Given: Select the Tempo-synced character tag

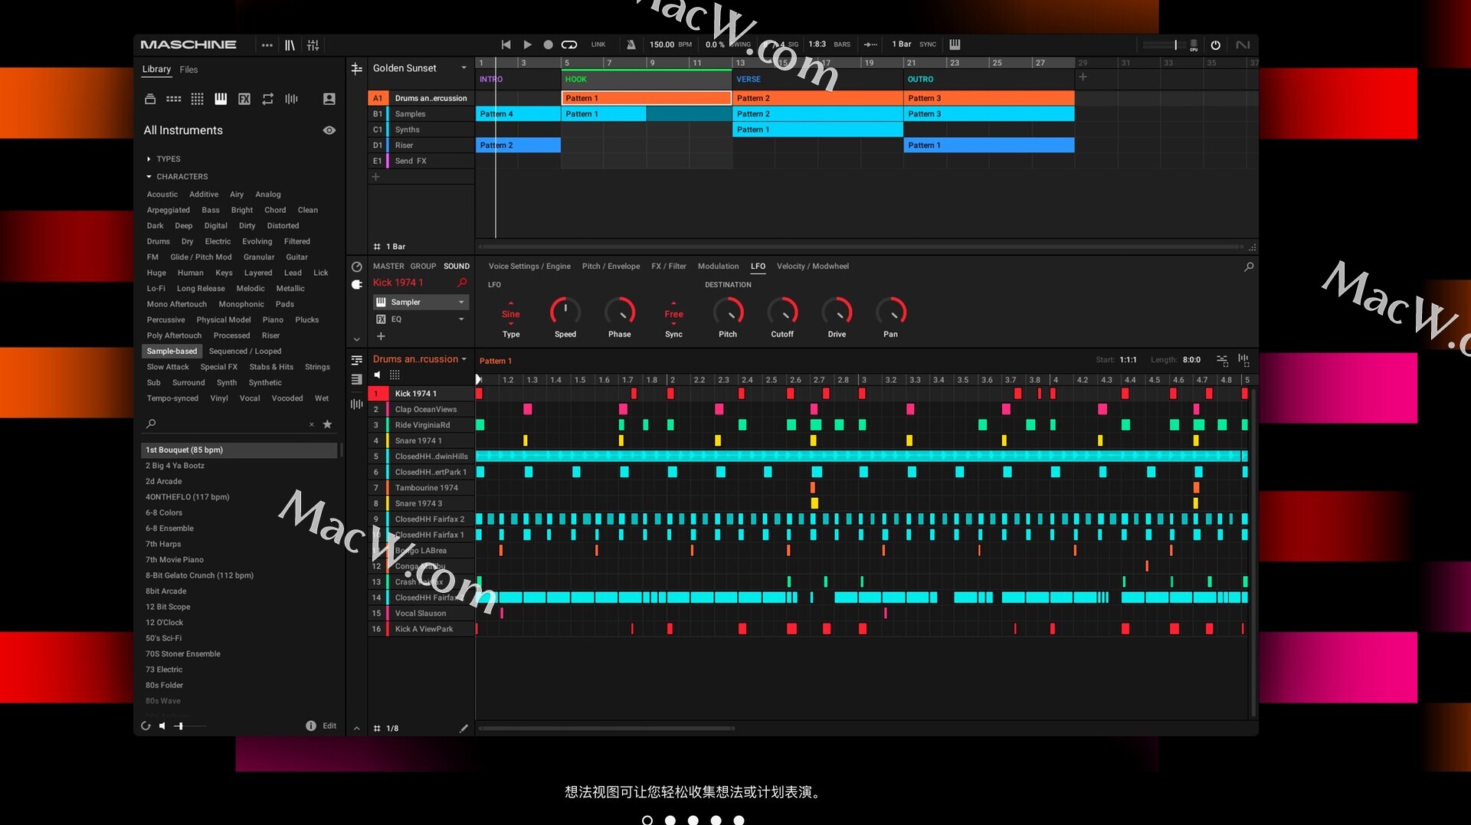Looking at the screenshot, I should pyautogui.click(x=172, y=398).
